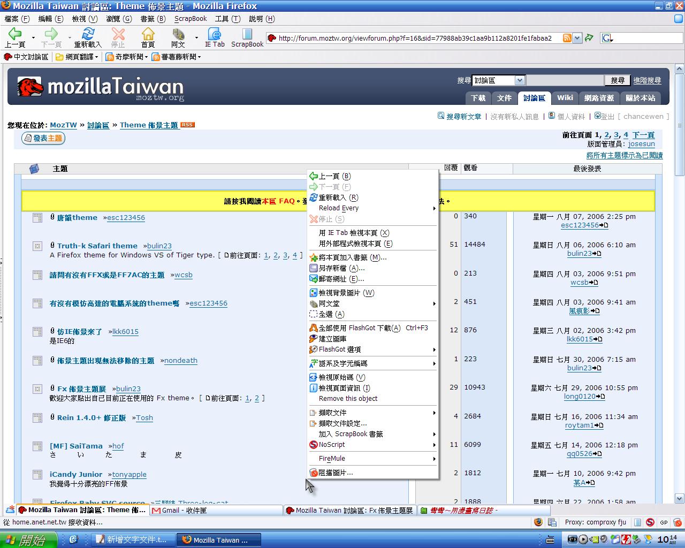The image size is (685, 548).
Task: Expand the Reload Every submenu
Action: 373,208
